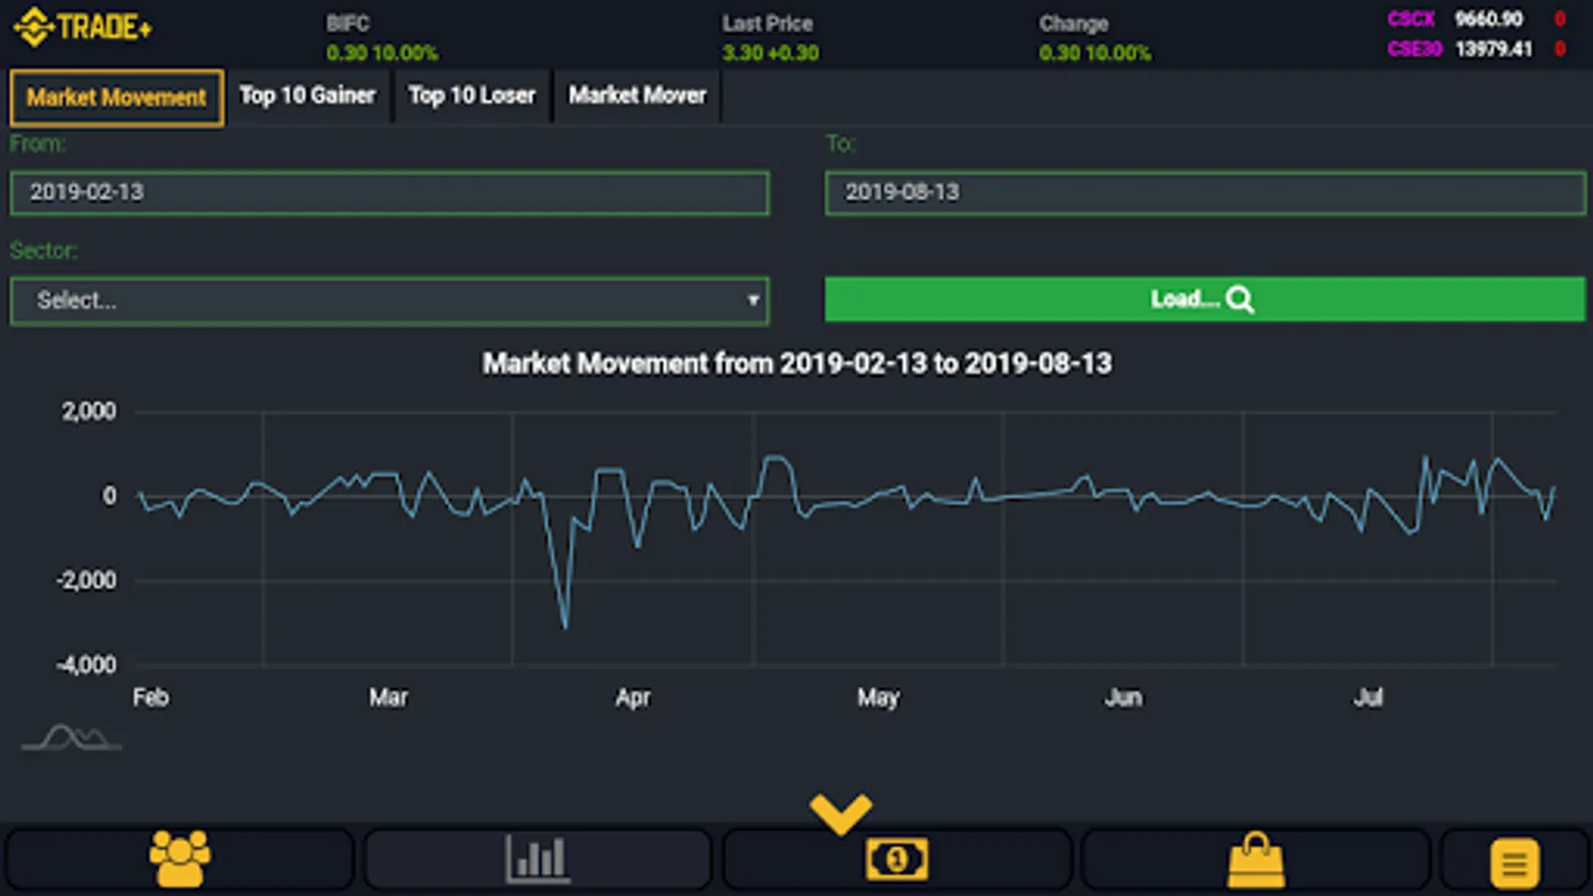Open the community people icon

[180, 858]
